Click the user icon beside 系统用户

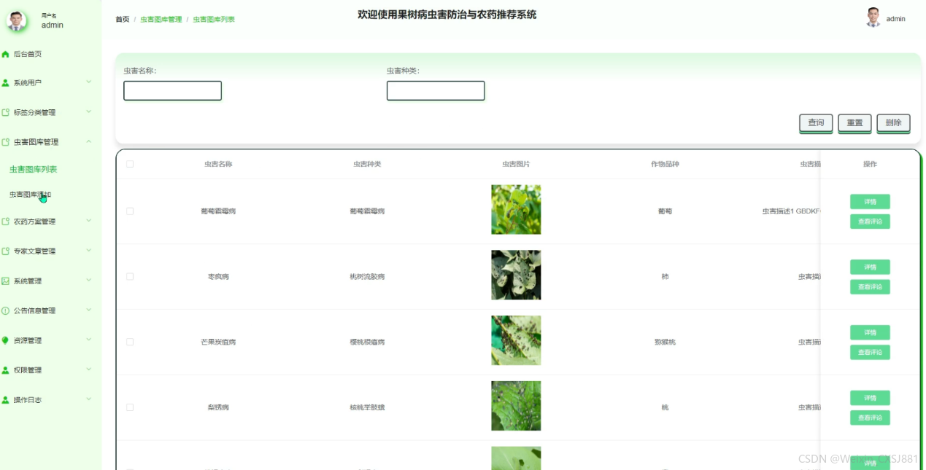pos(6,83)
